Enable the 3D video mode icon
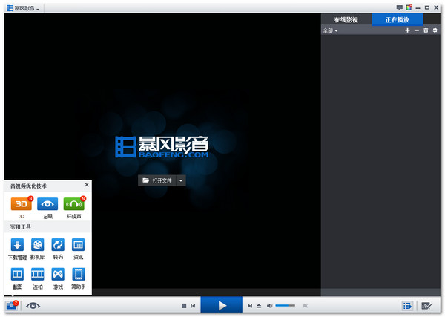This screenshot has height=317, width=445. (x=22, y=203)
